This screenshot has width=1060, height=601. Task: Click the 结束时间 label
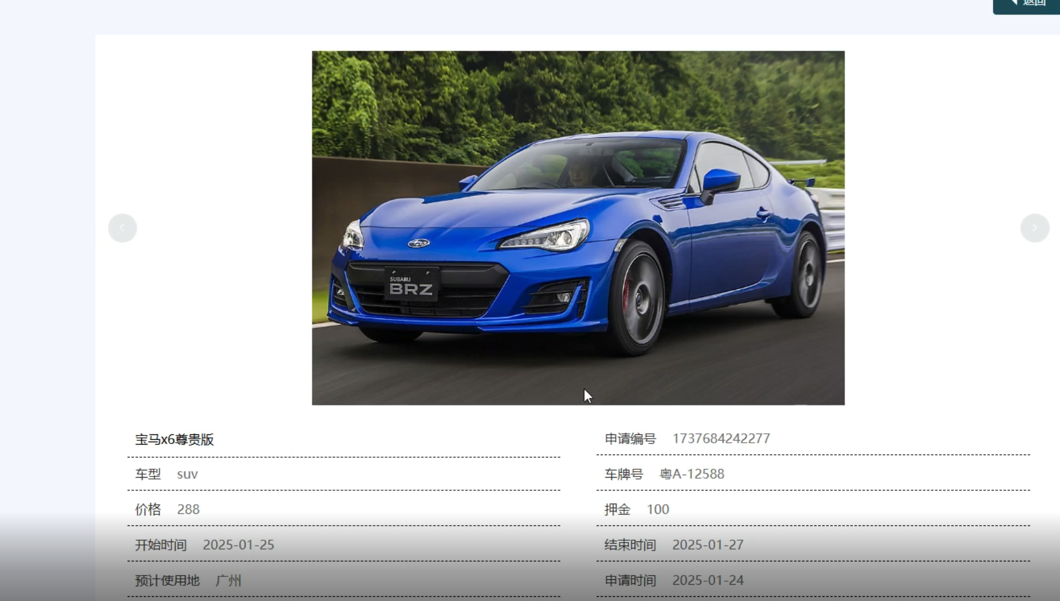coord(630,545)
